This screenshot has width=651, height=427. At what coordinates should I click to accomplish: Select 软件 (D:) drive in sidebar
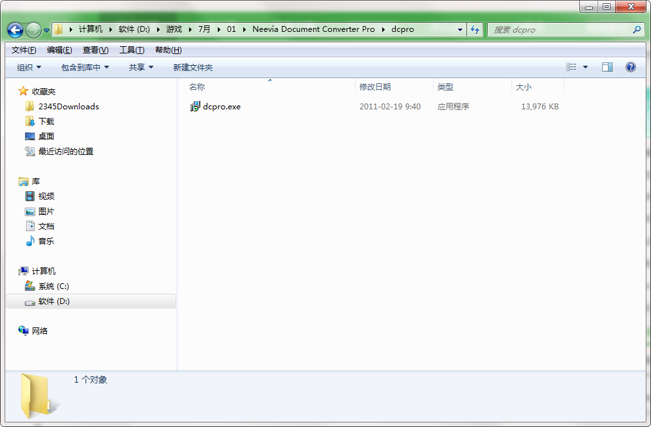pos(91,301)
